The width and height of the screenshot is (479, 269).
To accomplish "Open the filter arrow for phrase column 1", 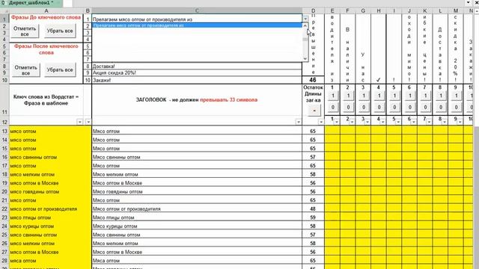I will pos(336,122).
